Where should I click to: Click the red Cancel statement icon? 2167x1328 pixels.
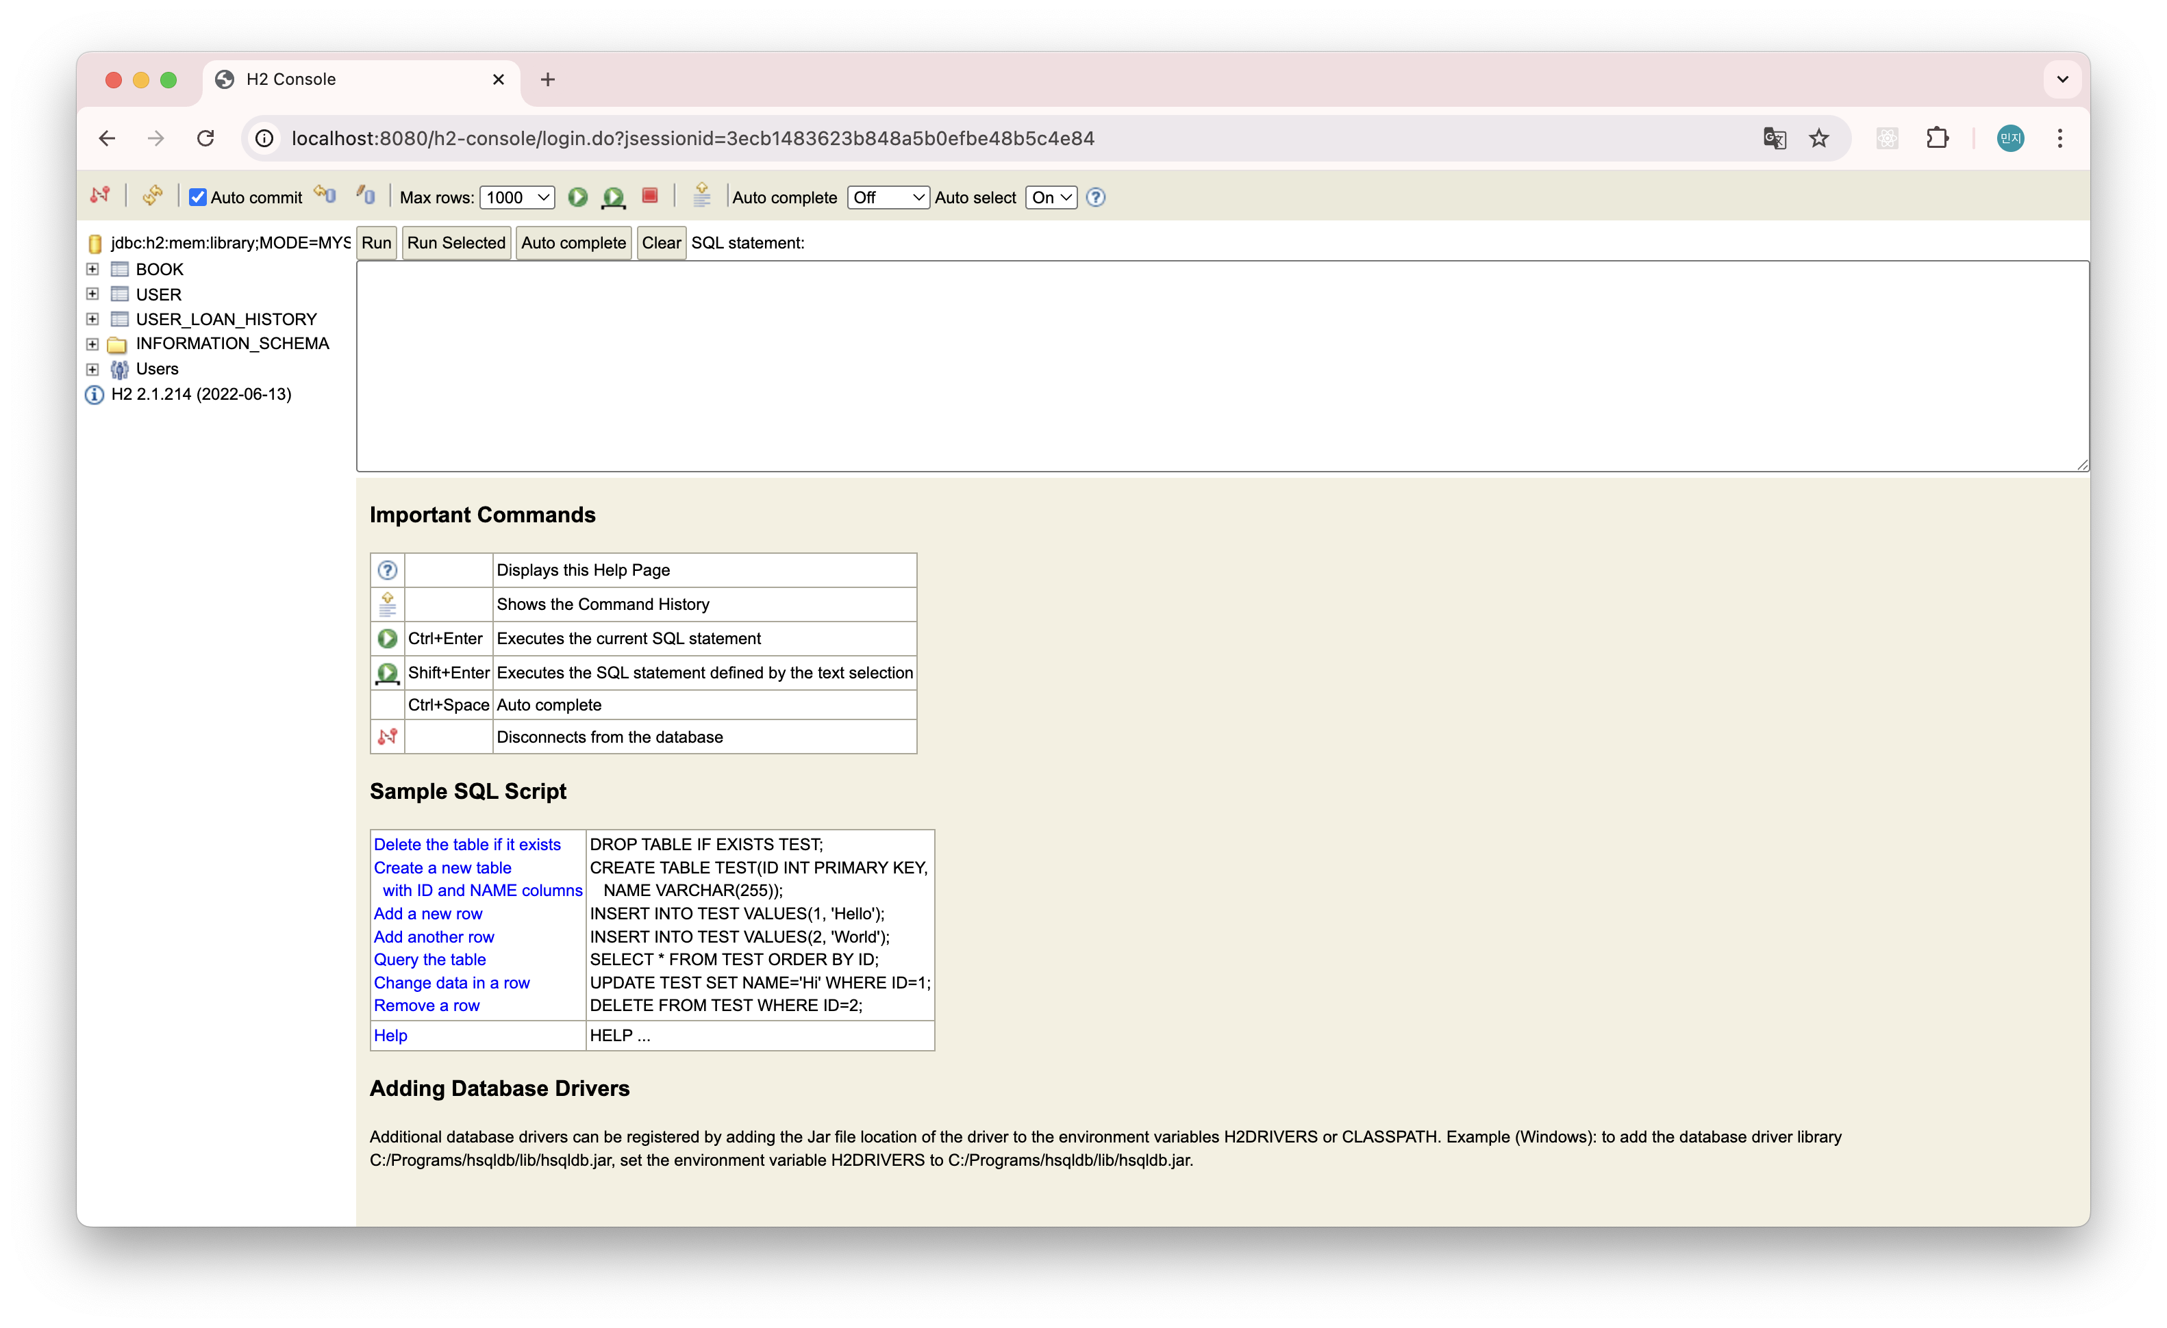[650, 196]
